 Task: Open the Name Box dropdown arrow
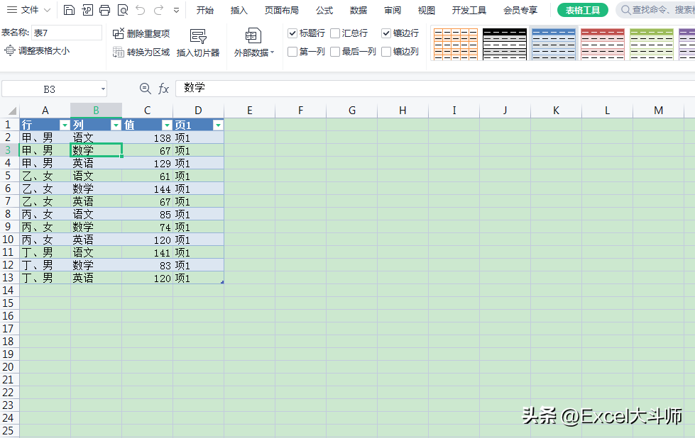(103, 89)
